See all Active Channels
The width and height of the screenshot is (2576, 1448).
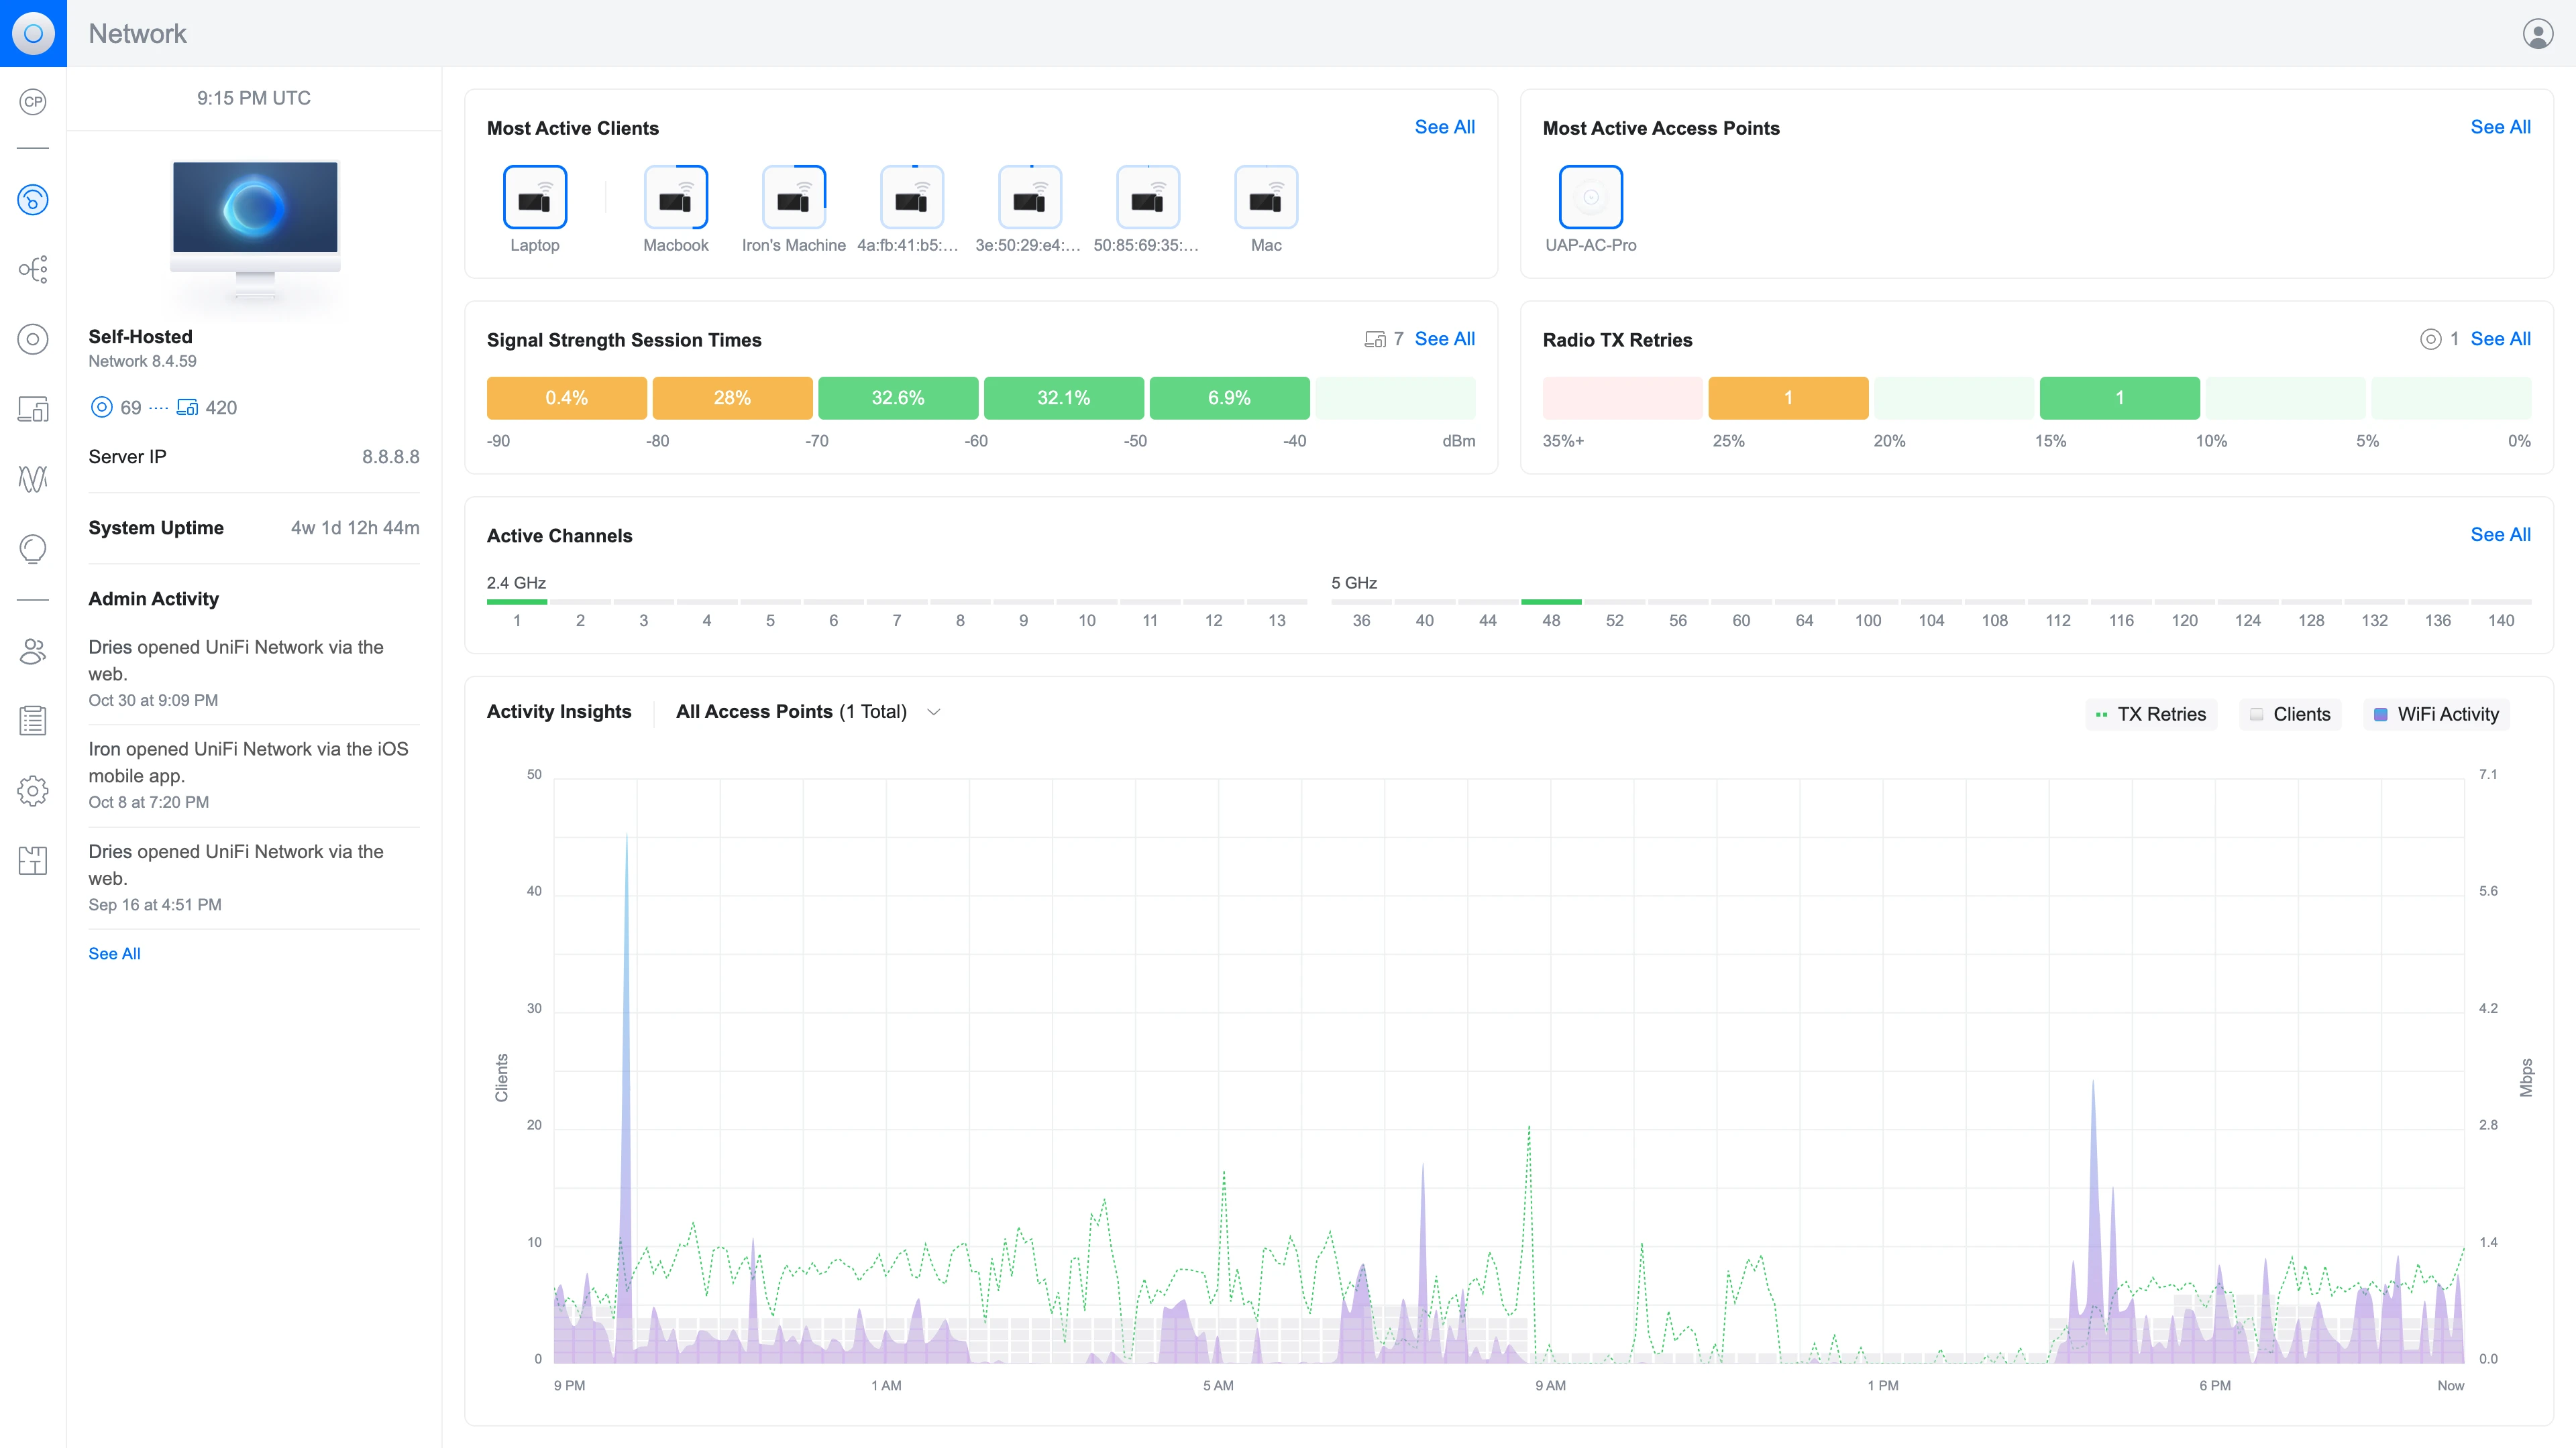pyautogui.click(x=2500, y=535)
